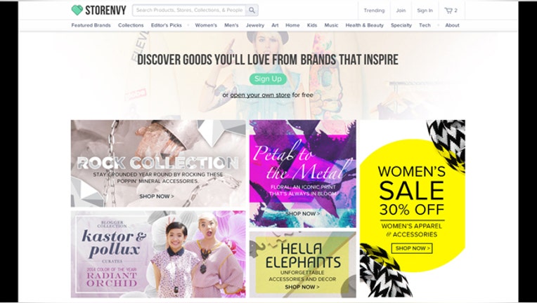Click the green Sign Up button
The image size is (537, 303).
(268, 79)
